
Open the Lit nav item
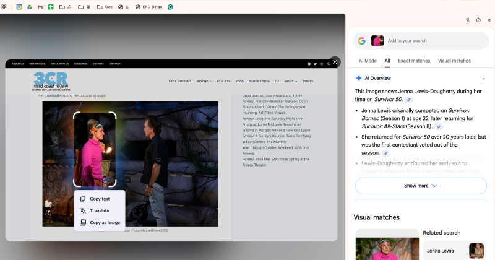277,82
